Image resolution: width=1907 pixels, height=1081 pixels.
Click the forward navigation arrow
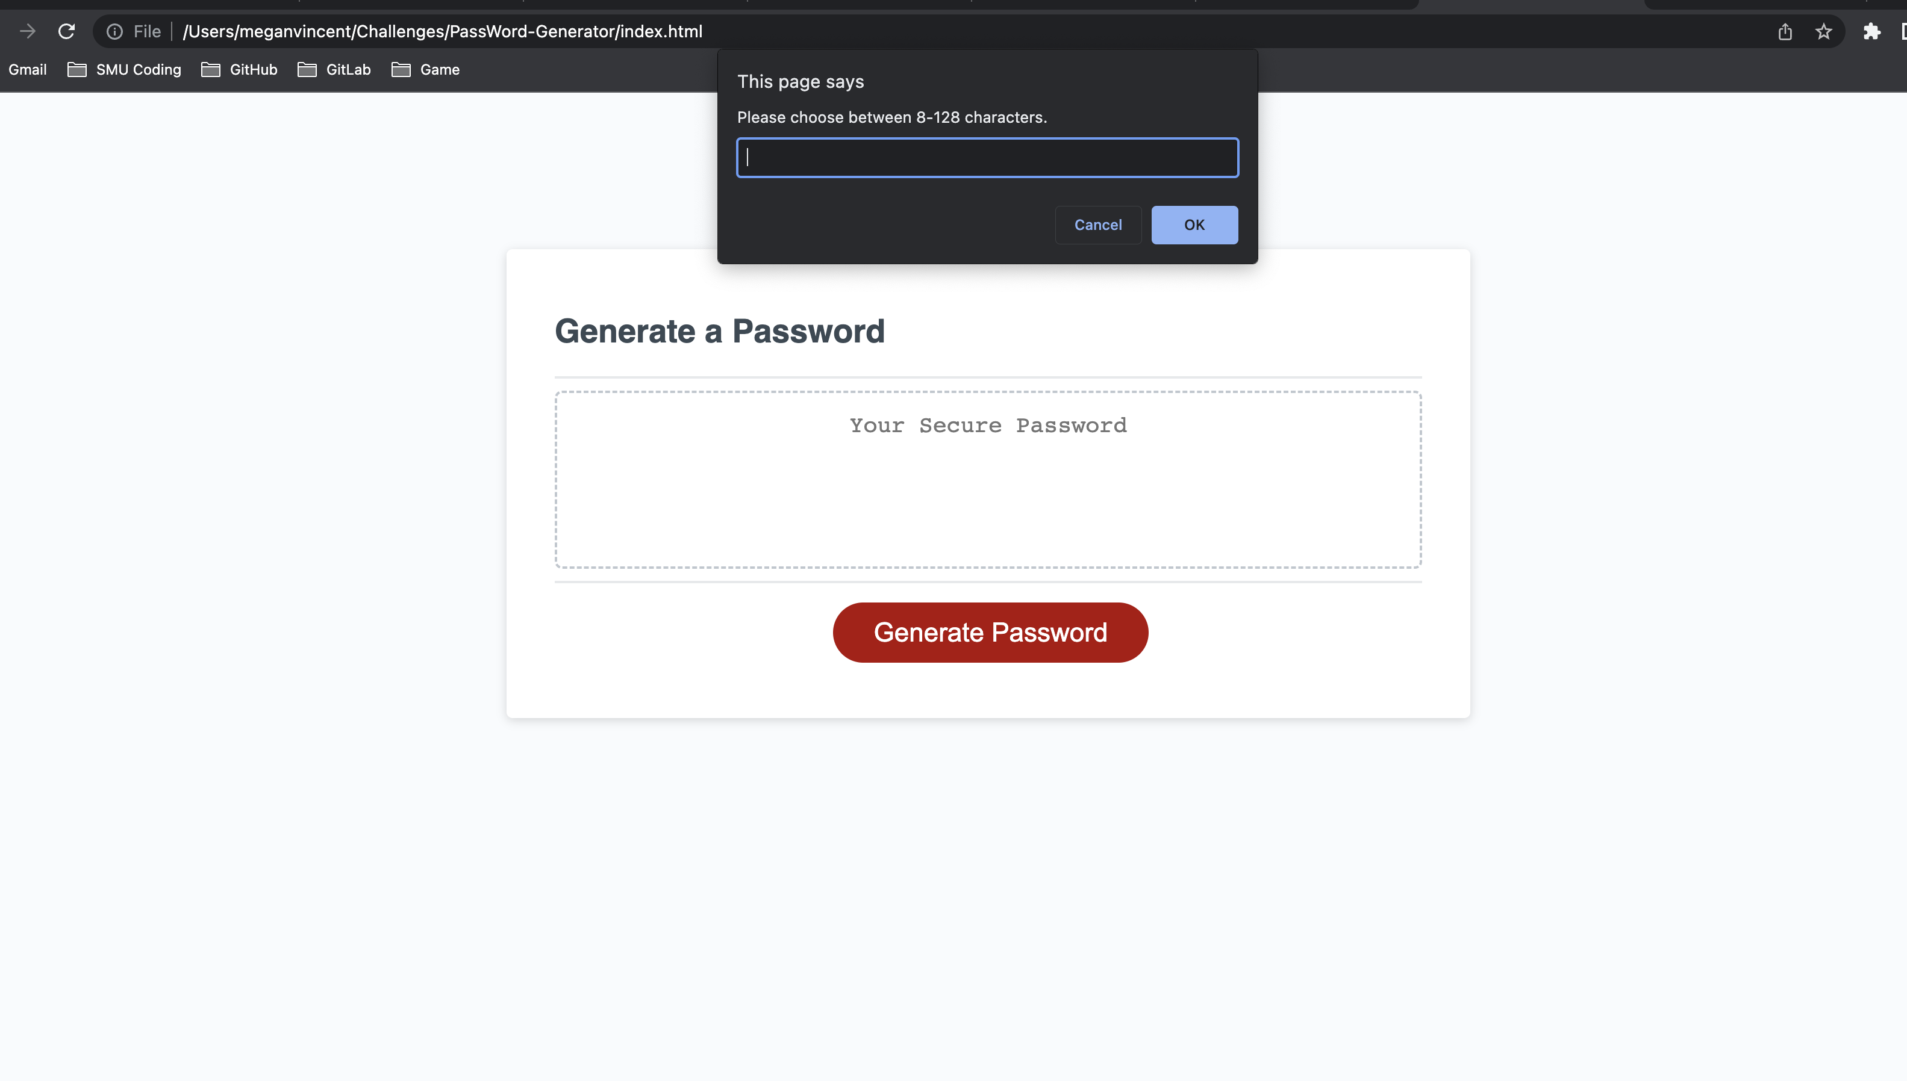[28, 31]
